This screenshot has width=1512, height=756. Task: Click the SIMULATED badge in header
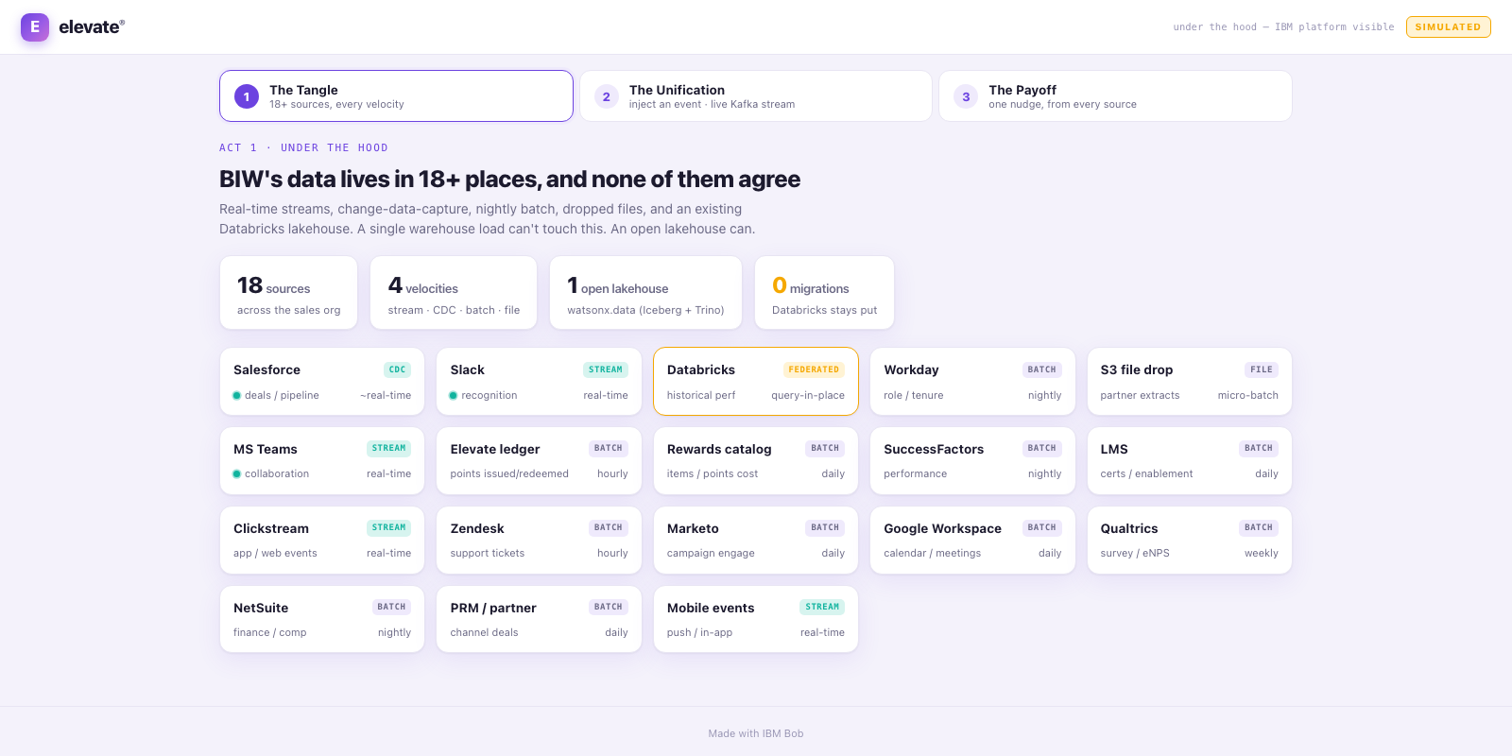[1448, 26]
